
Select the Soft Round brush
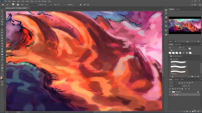click(x=179, y=63)
